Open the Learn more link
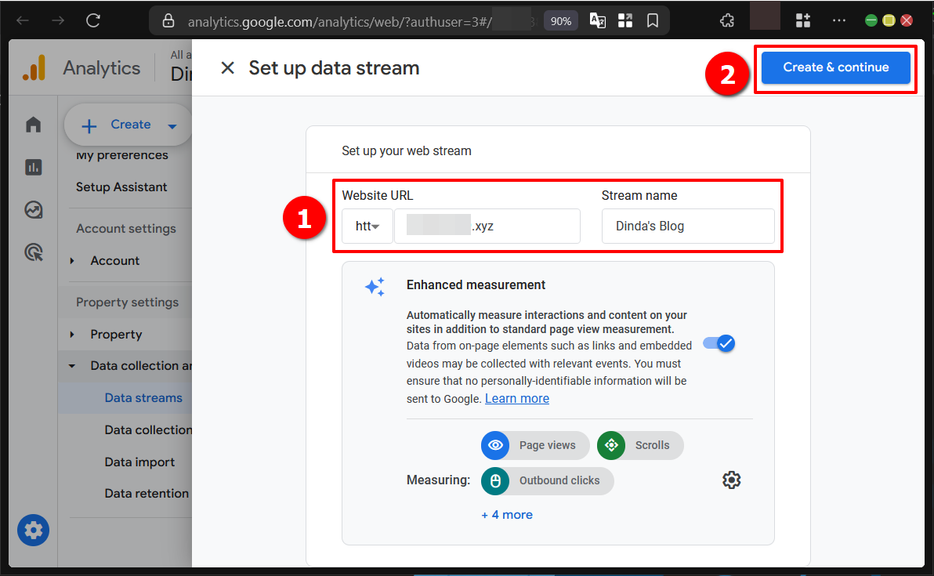 point(516,398)
